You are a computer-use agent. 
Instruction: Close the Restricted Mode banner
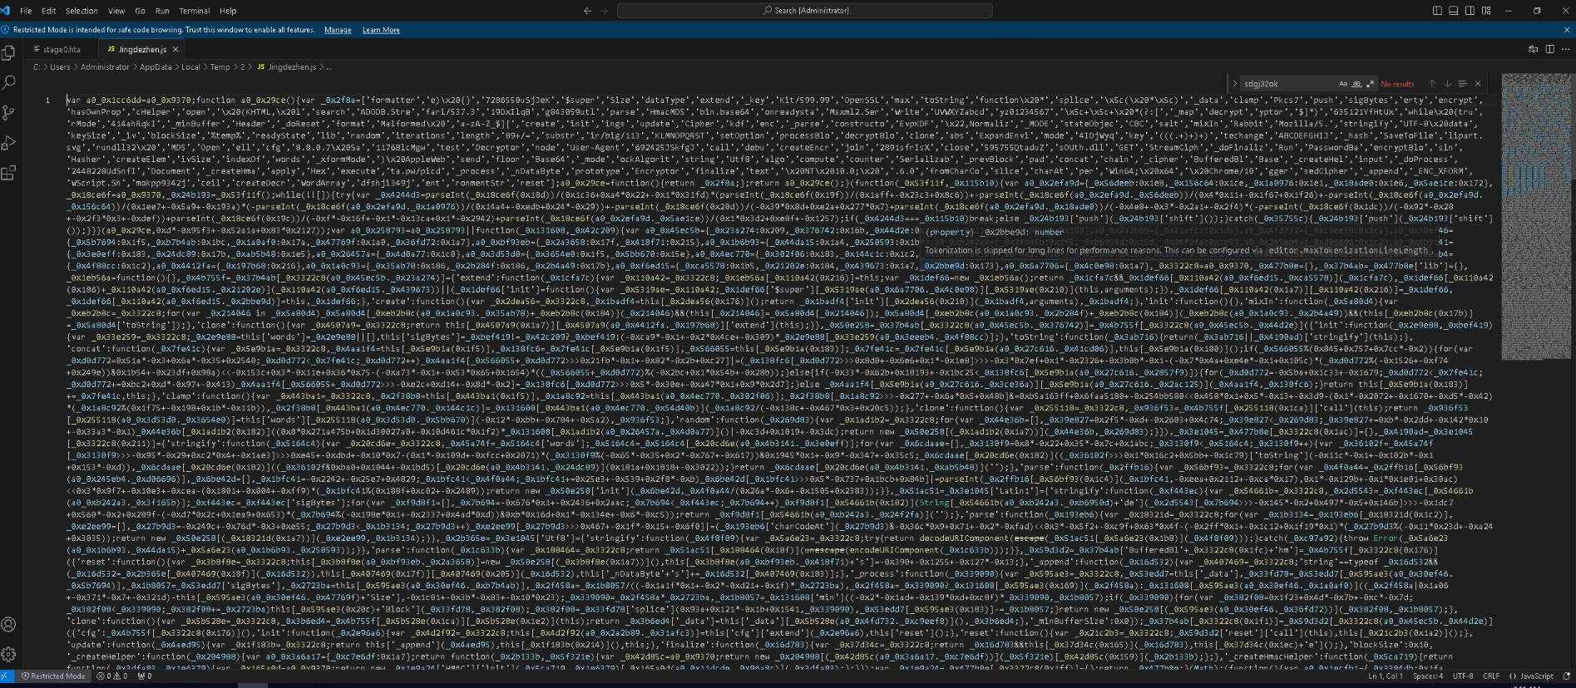(1567, 30)
